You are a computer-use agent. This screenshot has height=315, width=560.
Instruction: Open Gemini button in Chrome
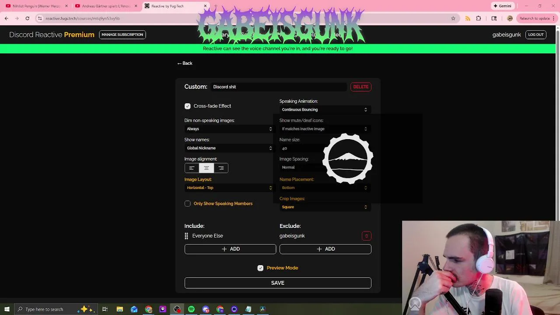502,6
